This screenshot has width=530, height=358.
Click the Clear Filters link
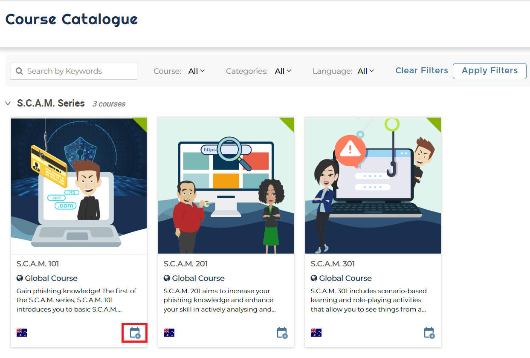coord(422,71)
